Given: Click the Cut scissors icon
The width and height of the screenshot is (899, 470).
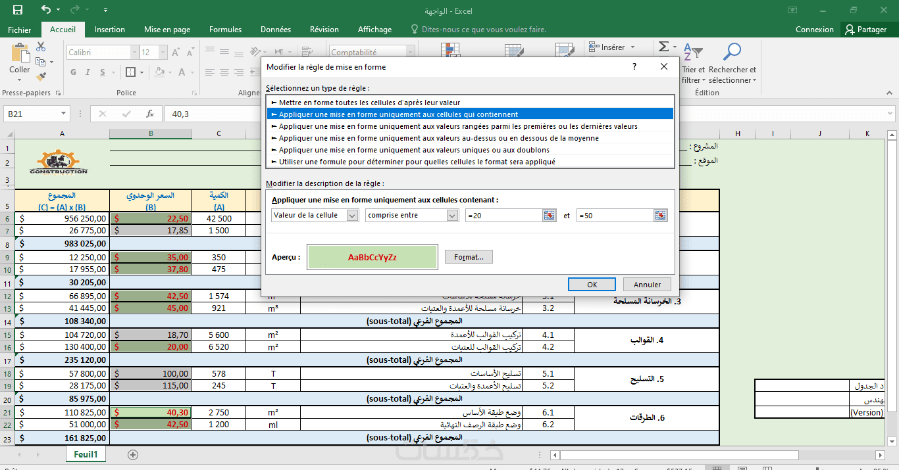Looking at the screenshot, I should [x=41, y=47].
